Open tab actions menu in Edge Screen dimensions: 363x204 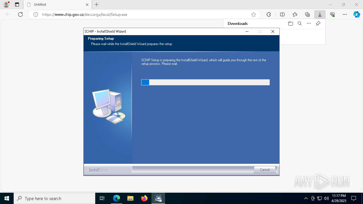point(17,5)
